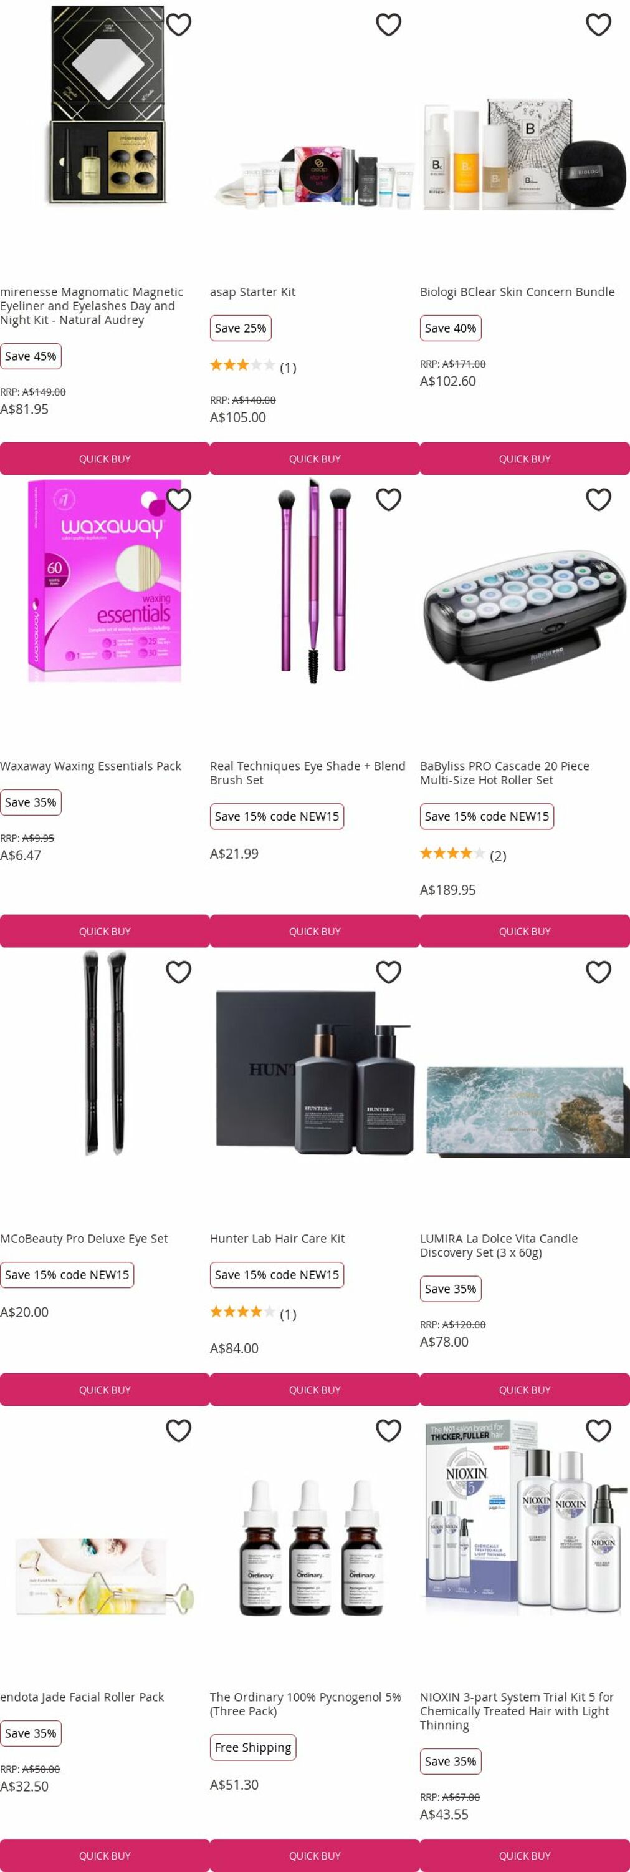Screen dimensions: 630x1872
Task: Add mirenesse Magnetic Eyeliner Kit to wishlist
Action: (179, 25)
